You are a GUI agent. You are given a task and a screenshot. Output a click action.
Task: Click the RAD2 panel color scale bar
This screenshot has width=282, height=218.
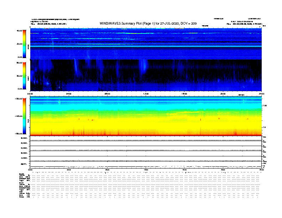click(x=24, y=44)
